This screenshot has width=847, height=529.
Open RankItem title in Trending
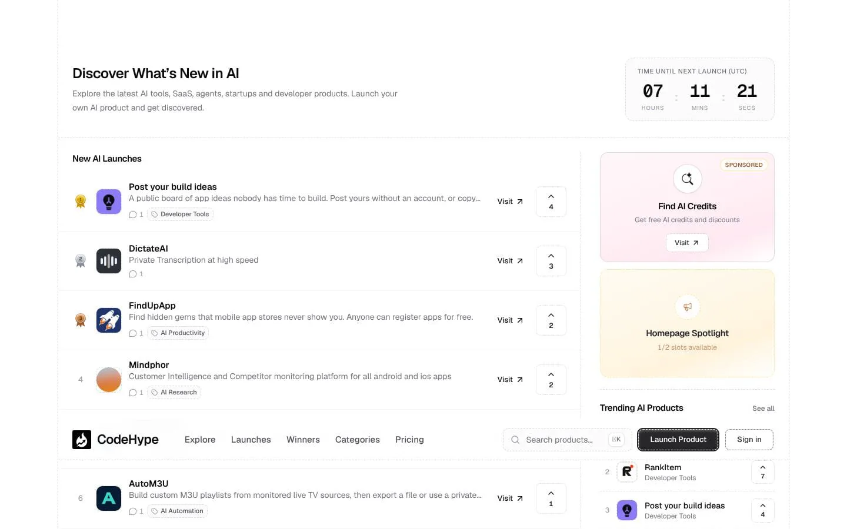(663, 467)
